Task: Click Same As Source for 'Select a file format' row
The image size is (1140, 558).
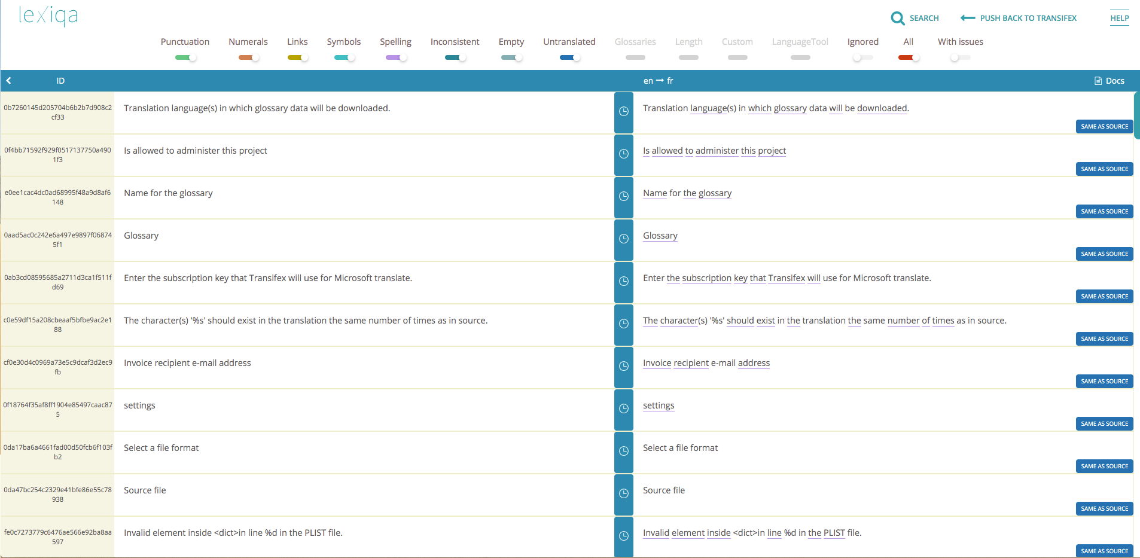Action: pyautogui.click(x=1104, y=466)
